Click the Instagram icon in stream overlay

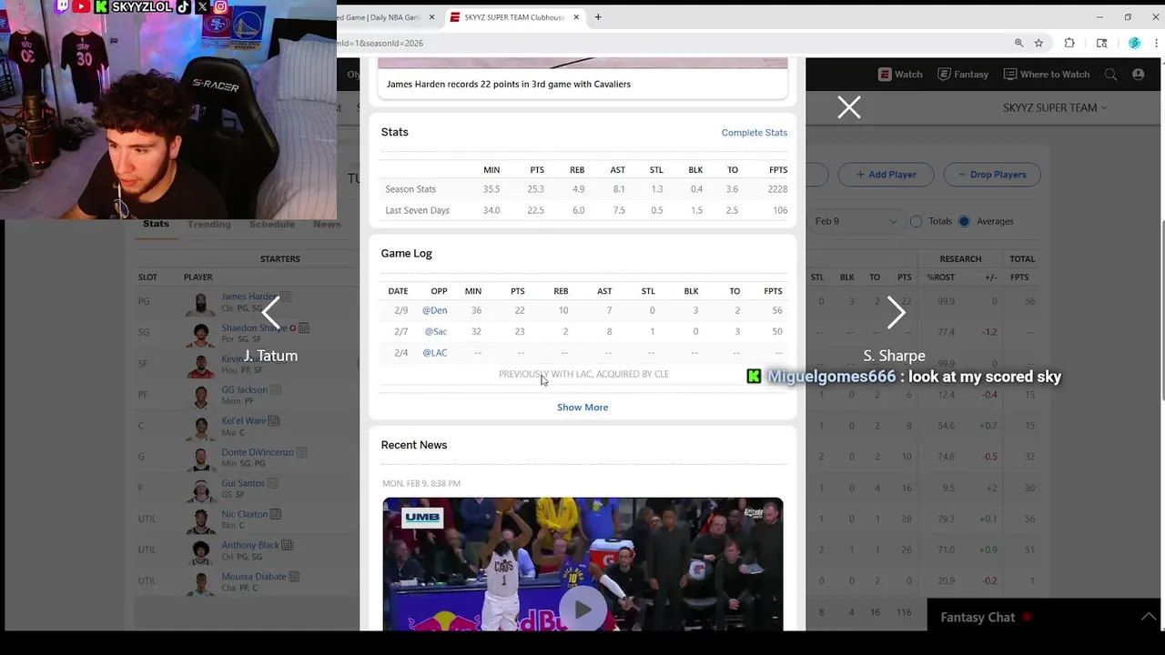point(221,7)
